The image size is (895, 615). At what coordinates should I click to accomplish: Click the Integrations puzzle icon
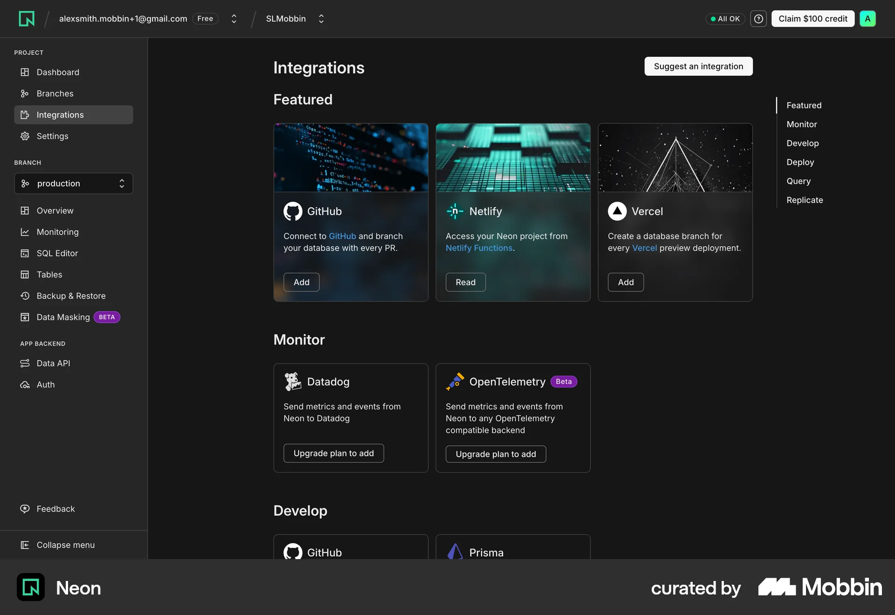click(x=25, y=115)
